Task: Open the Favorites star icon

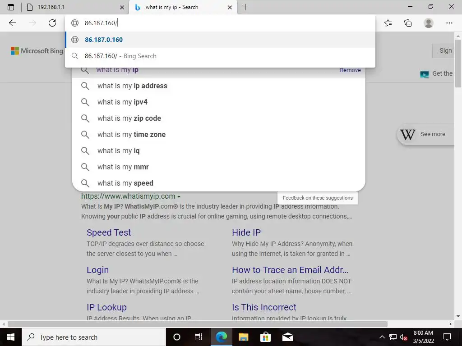Action: [x=388, y=23]
